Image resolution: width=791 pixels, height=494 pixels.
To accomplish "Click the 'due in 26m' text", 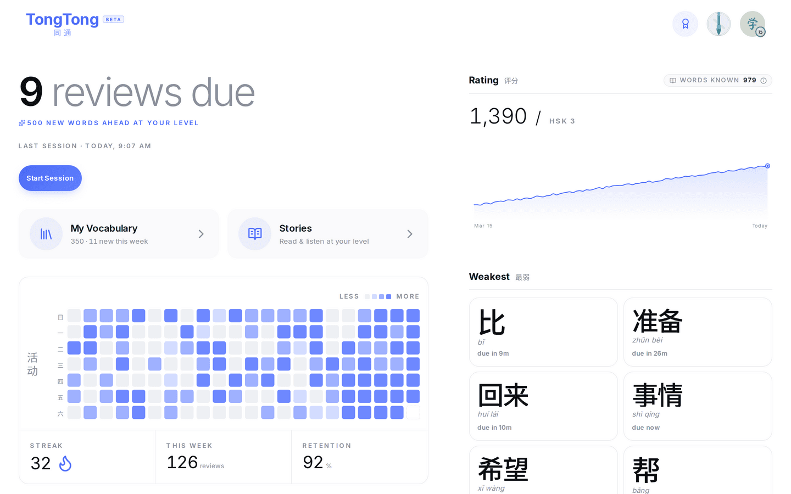I will (650, 353).
